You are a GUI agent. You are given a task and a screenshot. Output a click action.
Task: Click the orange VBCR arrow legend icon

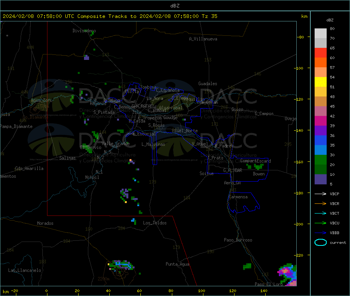pos(320,203)
